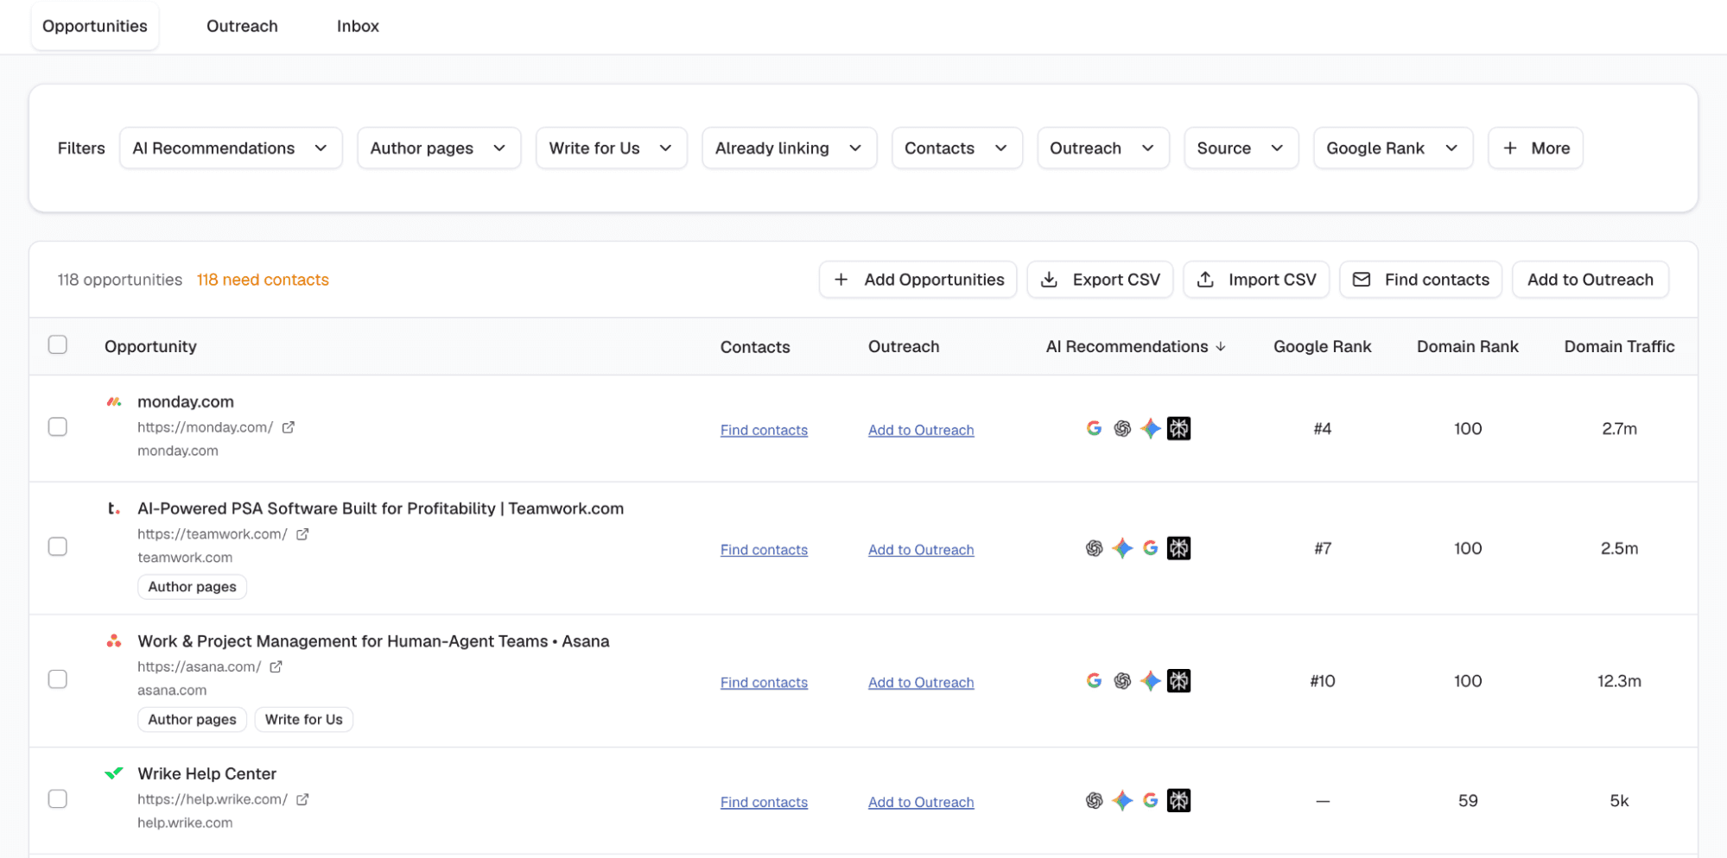
Task: Click Gemini icon in Wrike Help Center row
Action: pyautogui.click(x=1122, y=801)
